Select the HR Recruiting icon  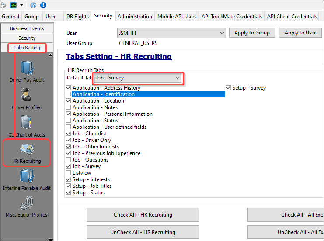(27, 149)
